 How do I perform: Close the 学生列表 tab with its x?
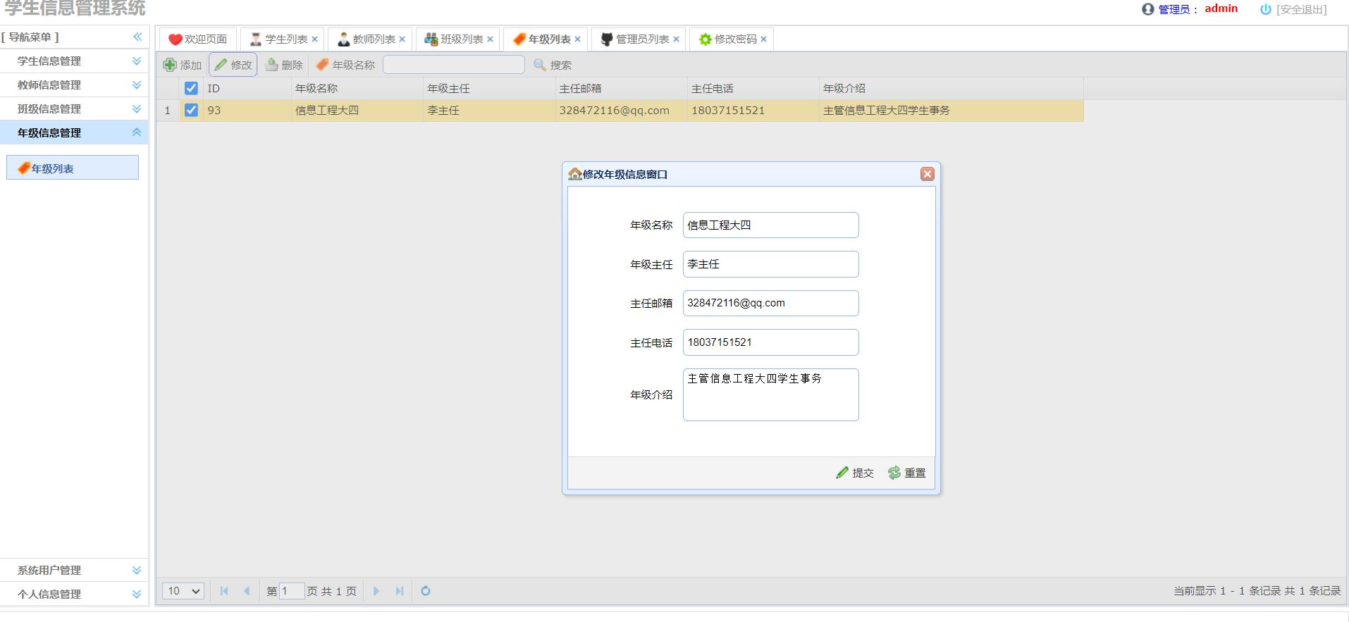[314, 39]
